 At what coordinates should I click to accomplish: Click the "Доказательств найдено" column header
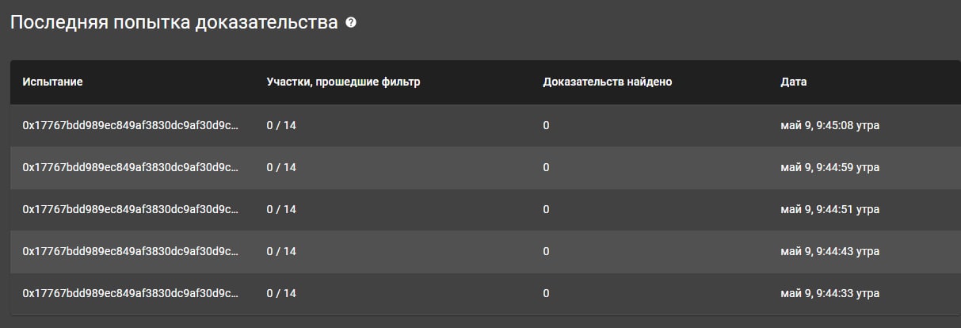[607, 82]
